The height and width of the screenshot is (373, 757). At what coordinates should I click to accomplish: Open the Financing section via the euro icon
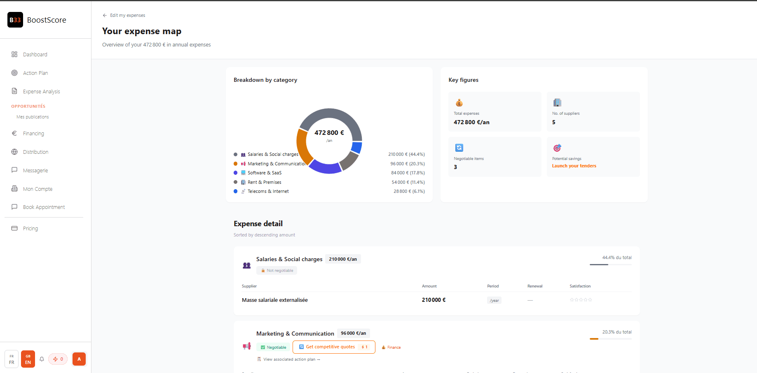click(x=14, y=133)
